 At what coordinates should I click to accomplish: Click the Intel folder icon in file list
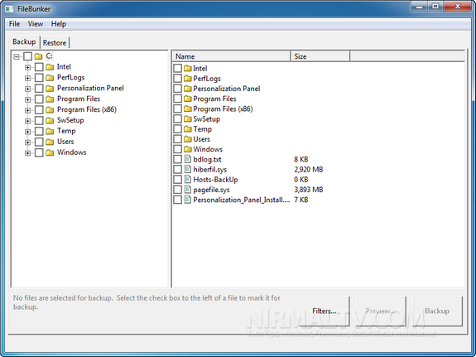tap(188, 68)
